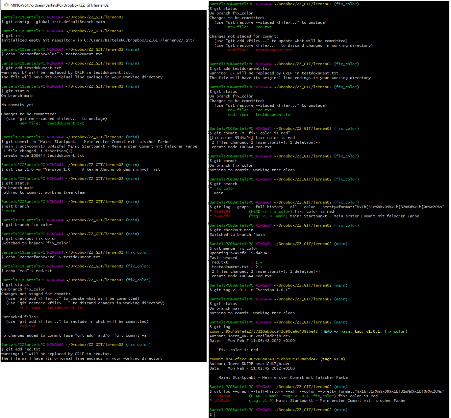Click green 'modified: testdokument.txt' staged line
Viewport: 451px width, 418px height.
[x=260, y=115]
